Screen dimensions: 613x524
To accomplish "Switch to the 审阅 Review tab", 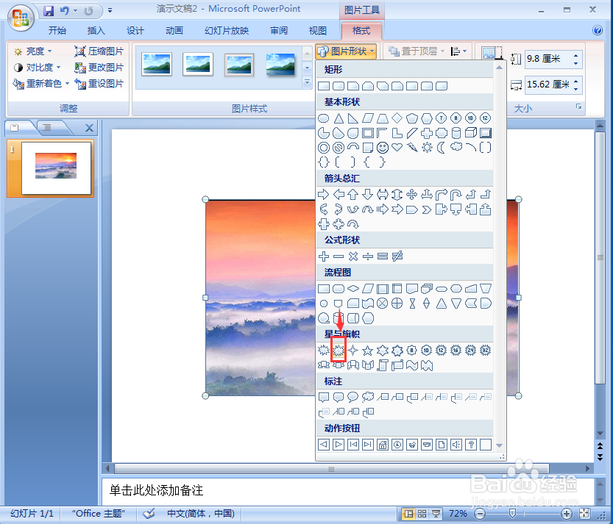I will [x=279, y=30].
